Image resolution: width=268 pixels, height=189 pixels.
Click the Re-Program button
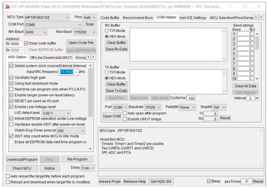tap(77, 159)
